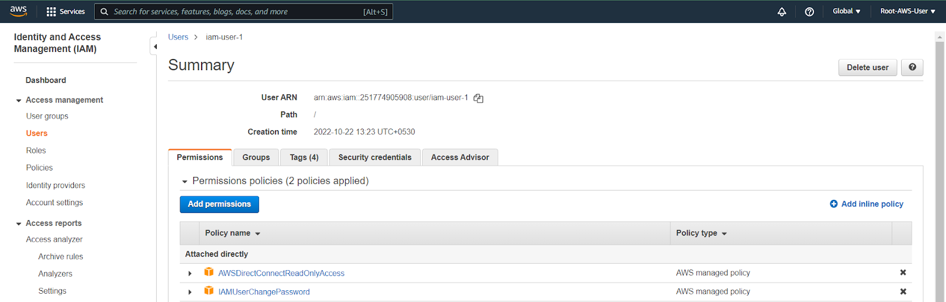Switch to the Groups tab
Image resolution: width=946 pixels, height=302 pixels.
click(256, 157)
